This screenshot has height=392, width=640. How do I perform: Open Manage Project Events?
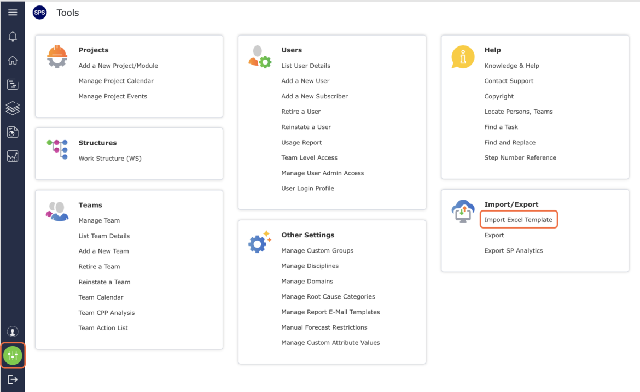(x=113, y=96)
